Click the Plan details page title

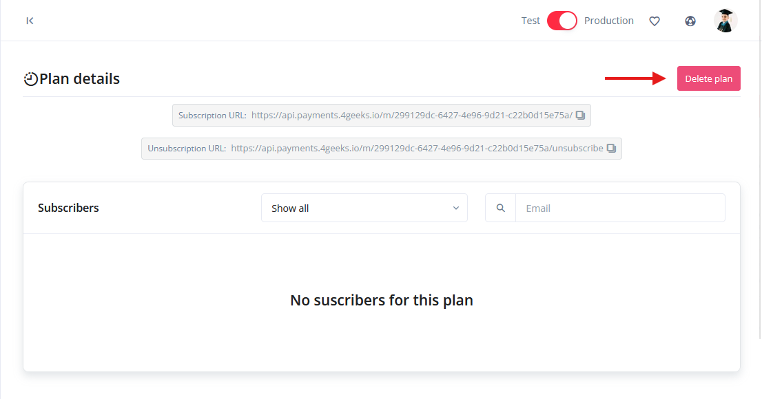79,79
